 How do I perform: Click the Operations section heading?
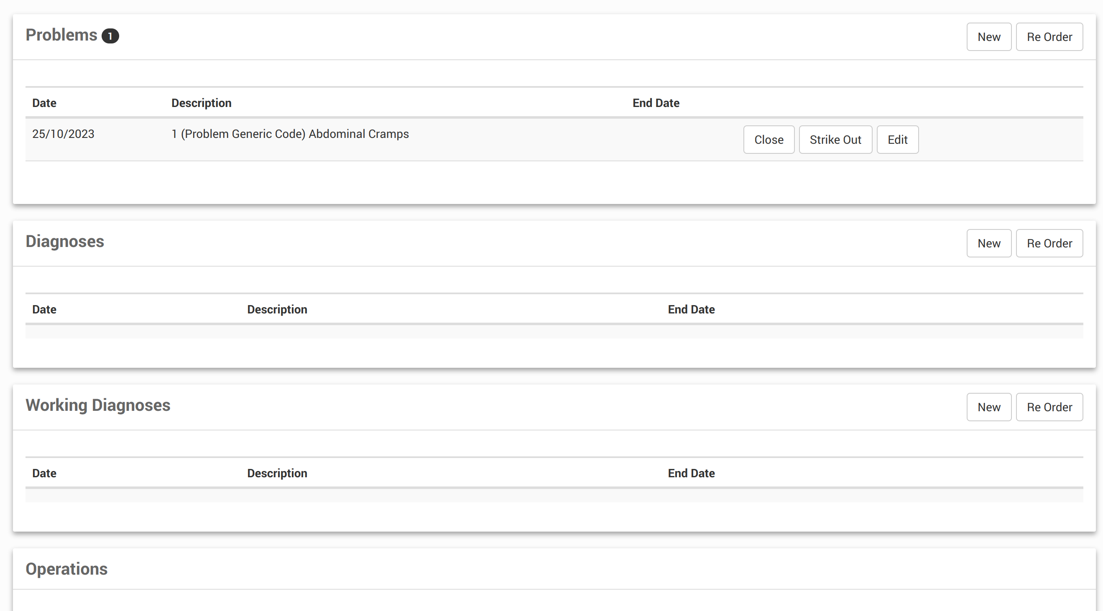(x=66, y=569)
